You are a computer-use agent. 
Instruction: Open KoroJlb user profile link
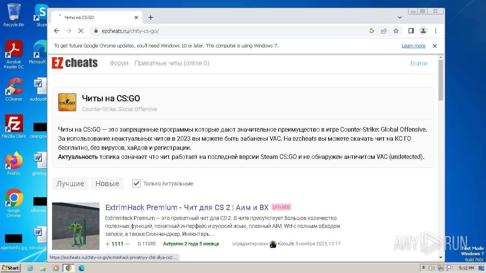pyautogui.click(x=286, y=244)
